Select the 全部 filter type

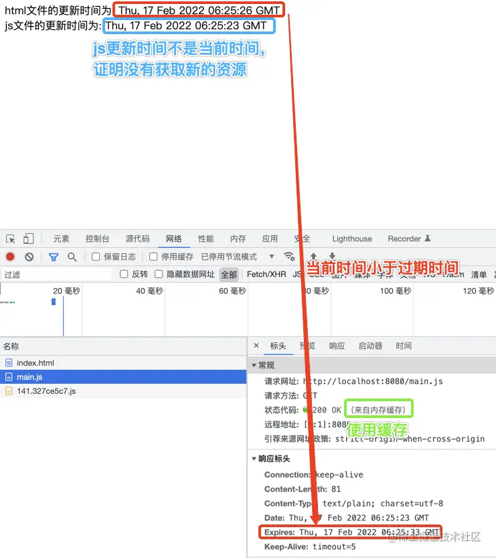pos(229,275)
